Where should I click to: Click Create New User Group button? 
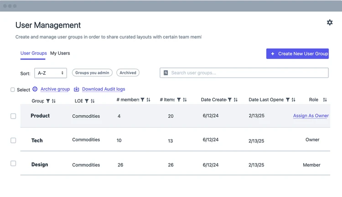pyautogui.click(x=297, y=54)
